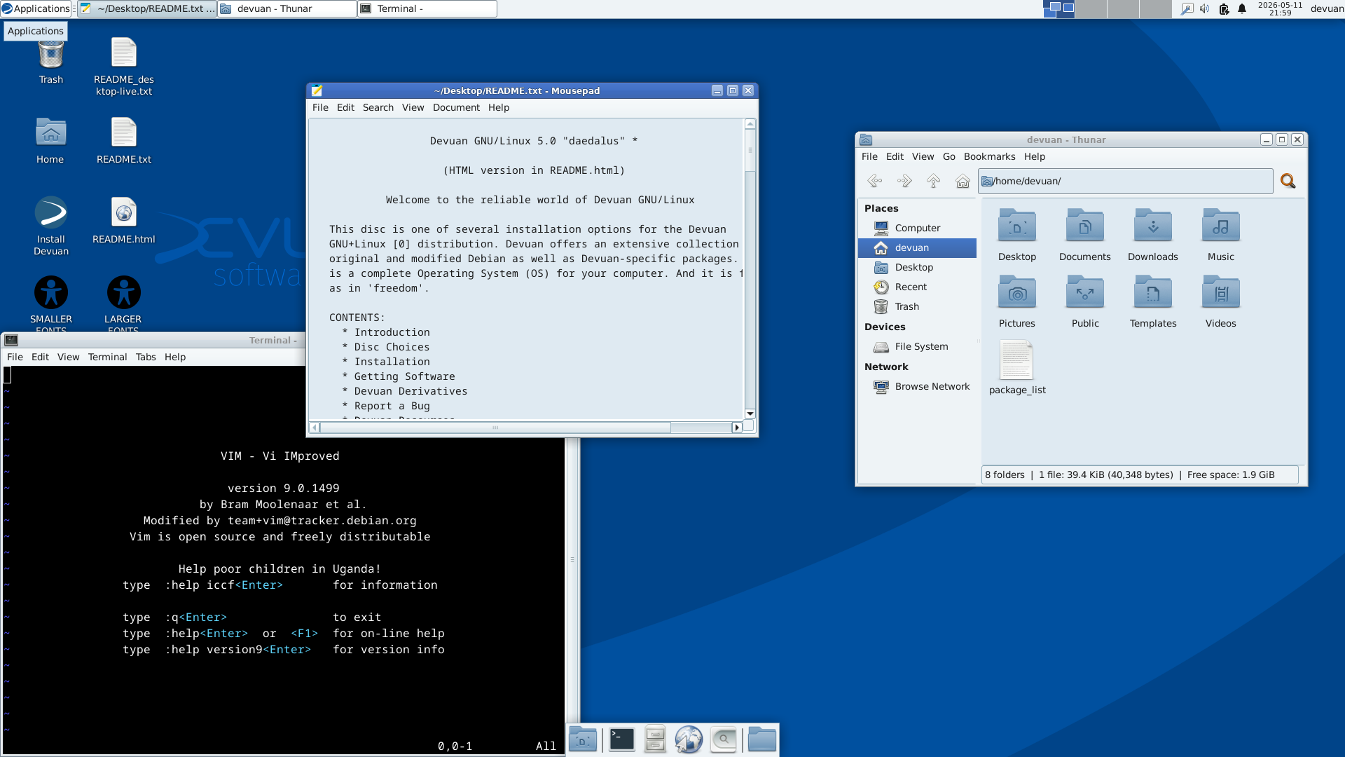Open application finder magnifier in dock
The width and height of the screenshot is (1345, 757).
click(724, 739)
